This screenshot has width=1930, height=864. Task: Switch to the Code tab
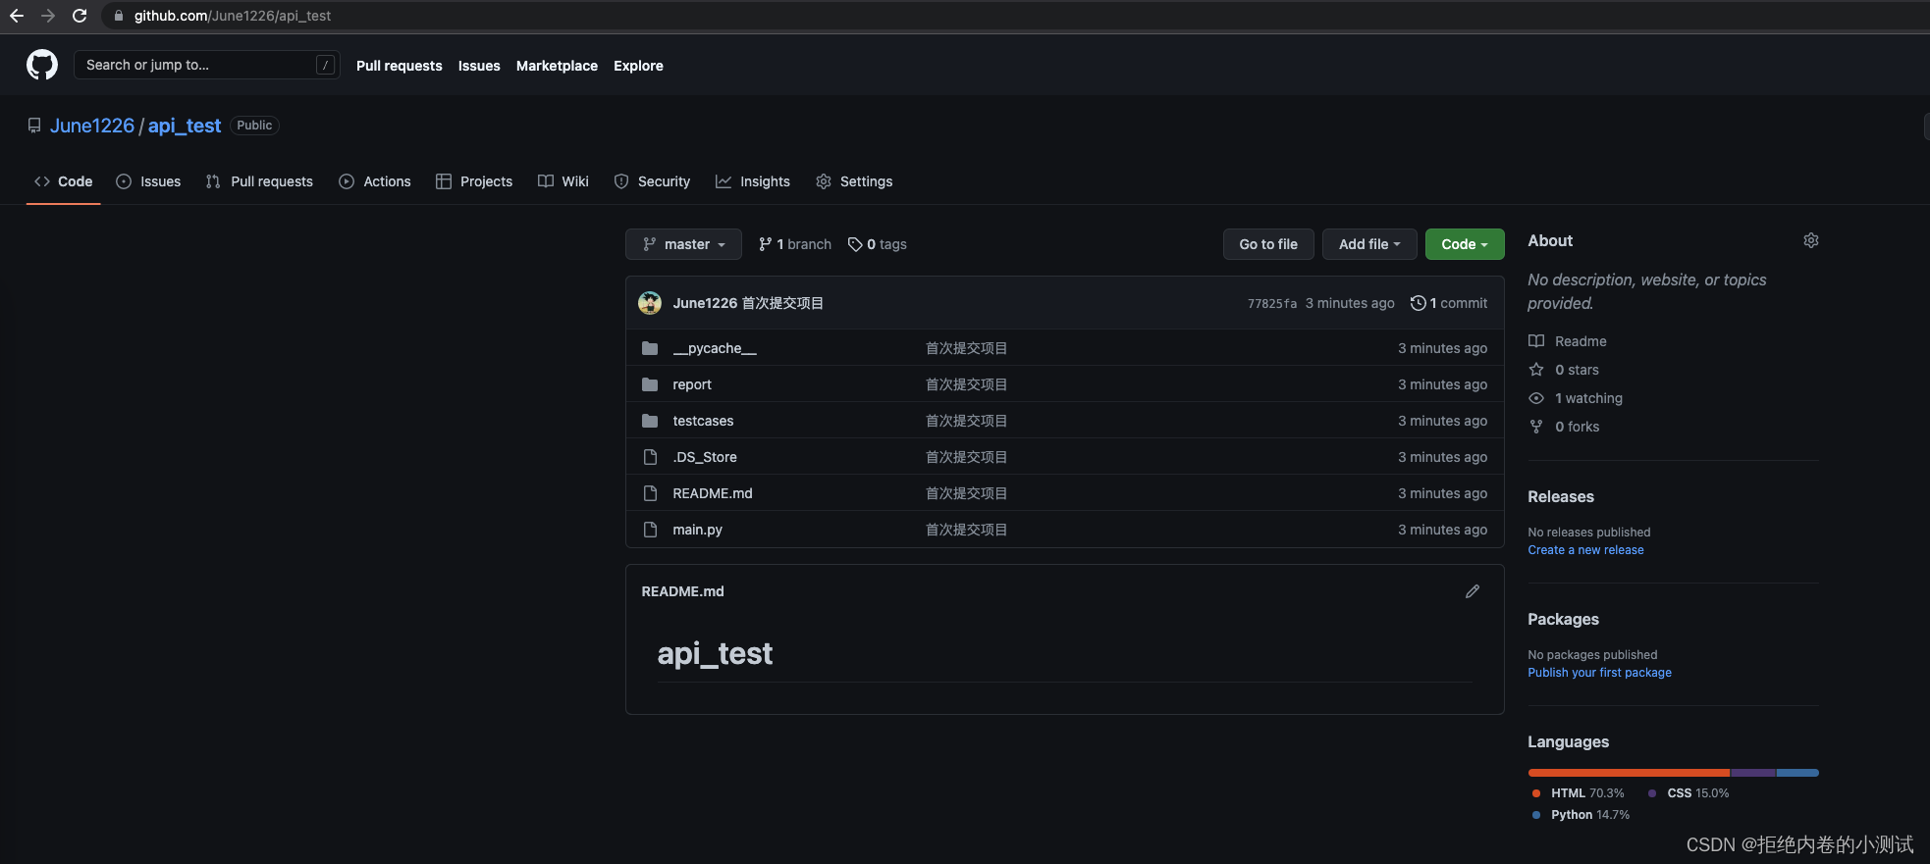[x=64, y=181]
